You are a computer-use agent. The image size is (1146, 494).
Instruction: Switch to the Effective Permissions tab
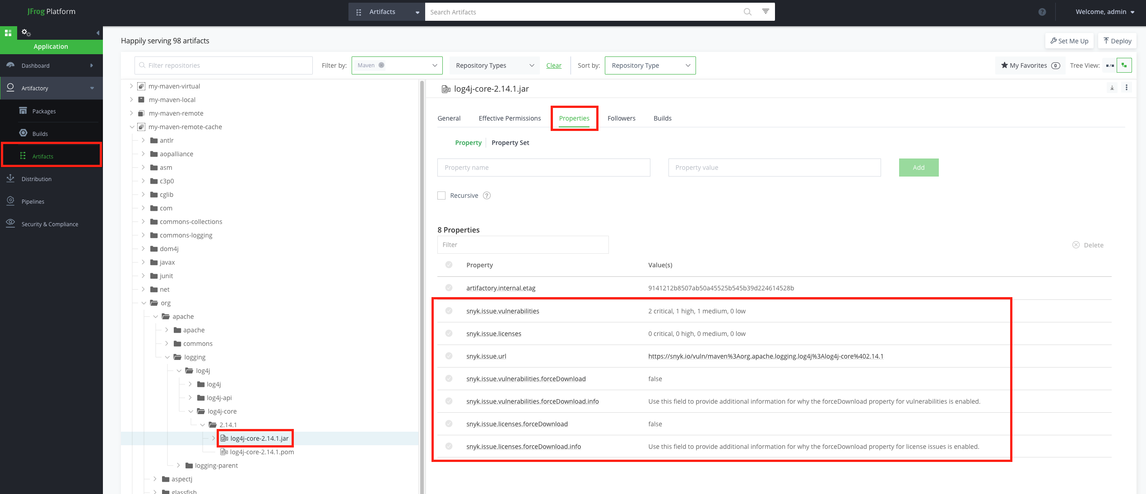coord(510,118)
